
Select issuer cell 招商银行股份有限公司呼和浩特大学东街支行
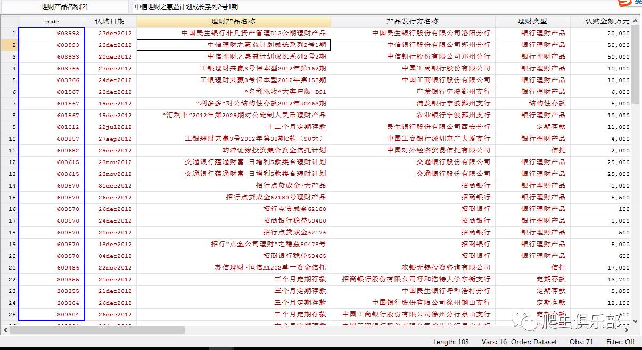click(413, 279)
